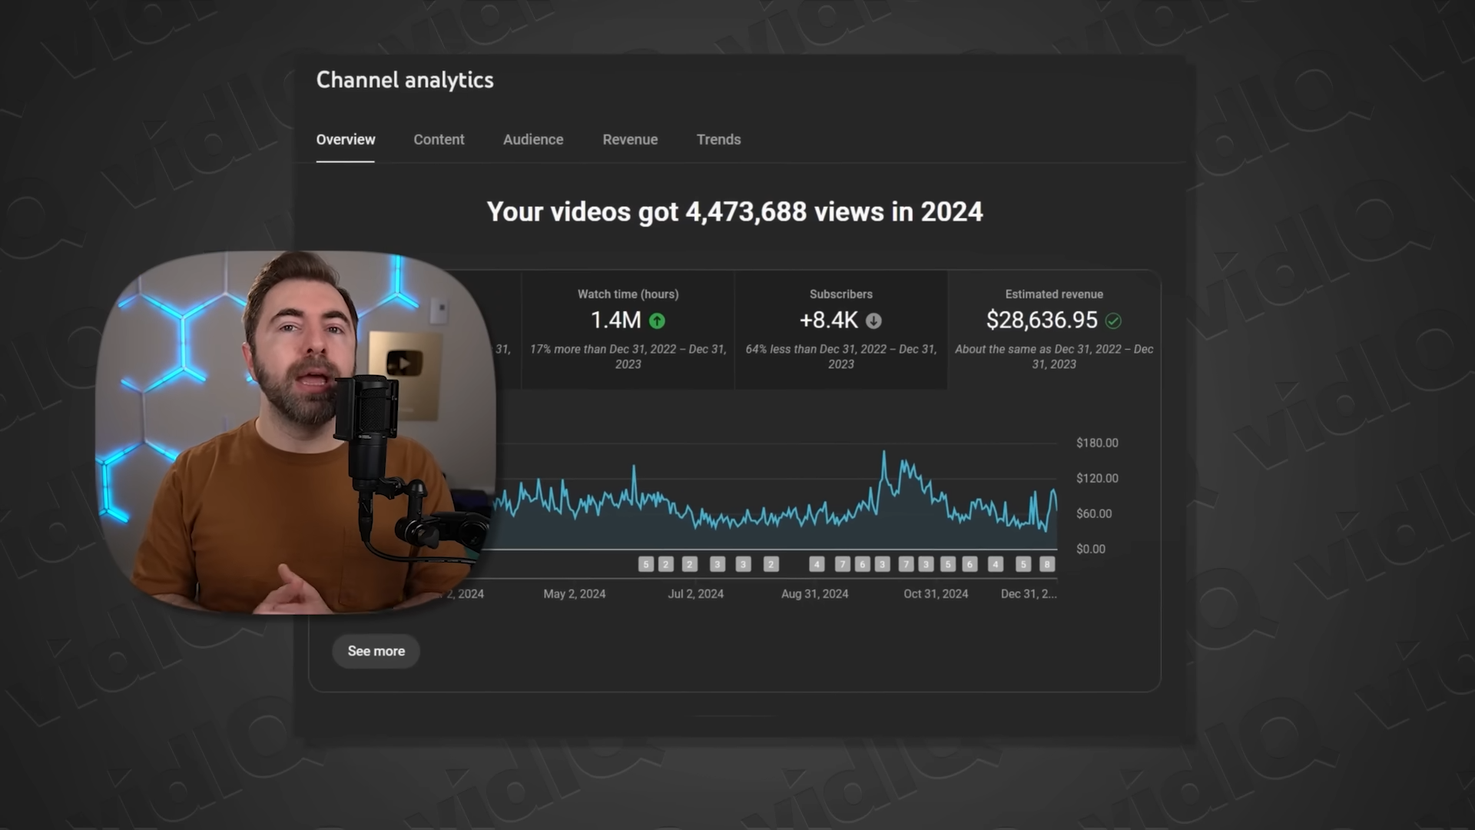Viewport: 1475px width, 830px height.
Task: Select the Watch time (hours) metric card
Action: pyautogui.click(x=628, y=329)
